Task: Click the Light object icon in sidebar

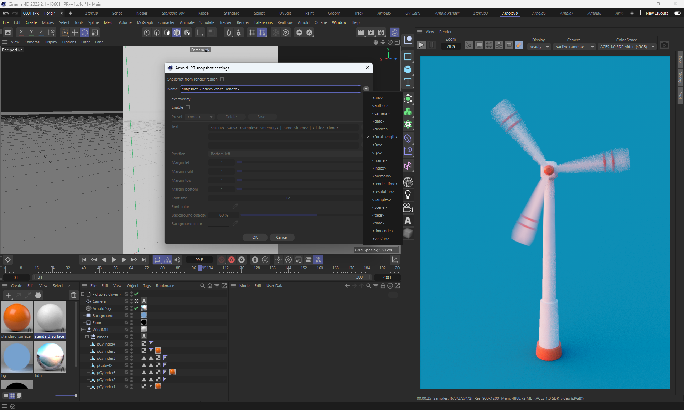Action: tap(408, 195)
